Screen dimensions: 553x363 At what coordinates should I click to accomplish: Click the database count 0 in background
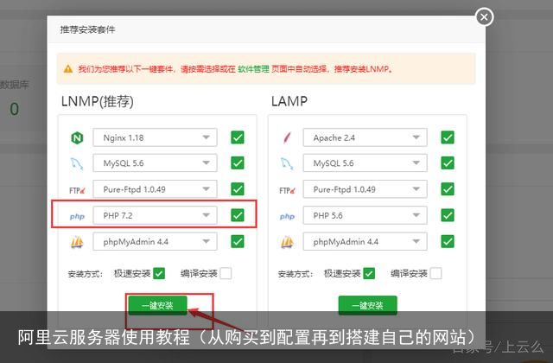pyautogui.click(x=15, y=109)
